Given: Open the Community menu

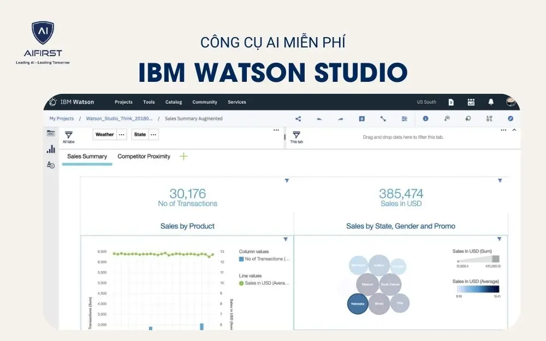Looking at the screenshot, I should click(x=205, y=102).
